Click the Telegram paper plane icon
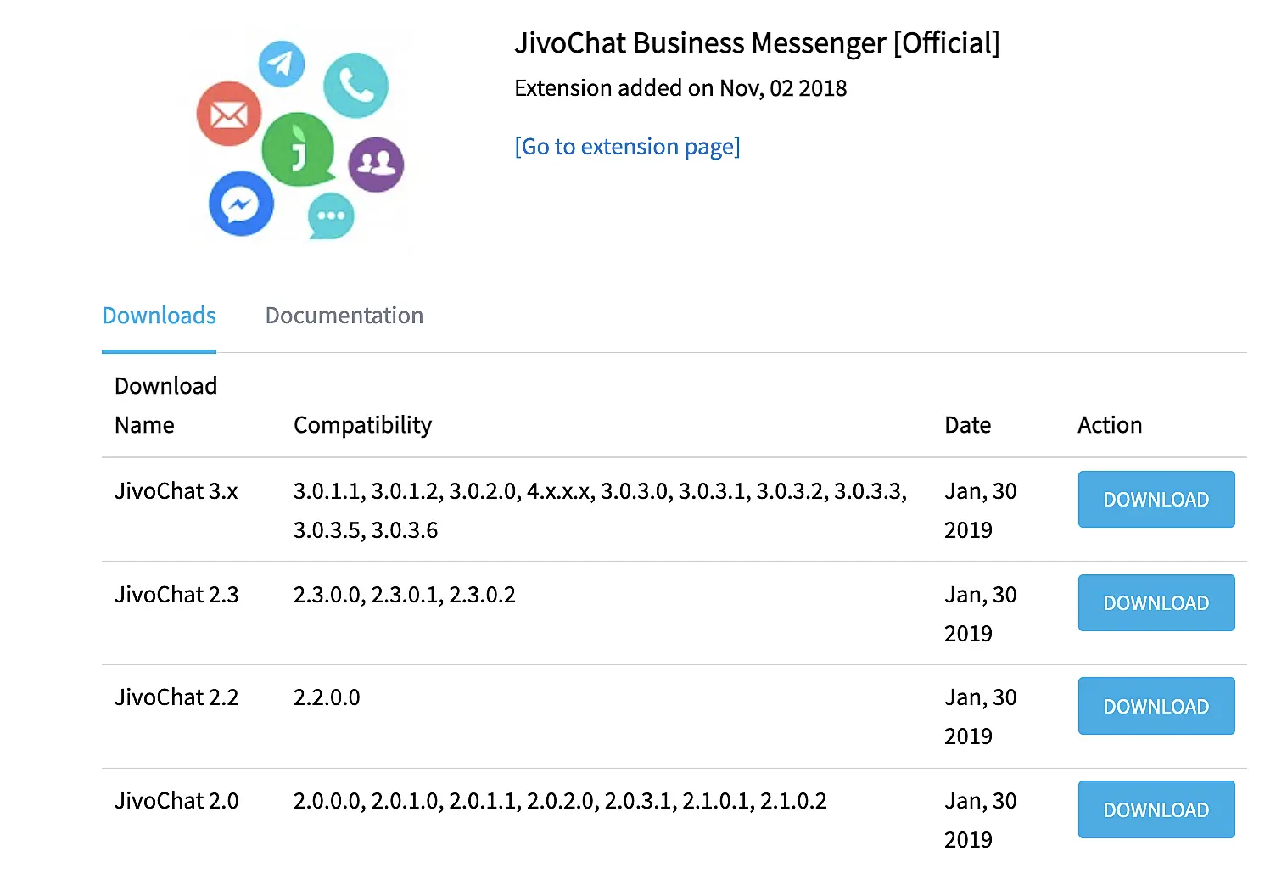Viewport: 1276px width, 879px height. click(282, 64)
